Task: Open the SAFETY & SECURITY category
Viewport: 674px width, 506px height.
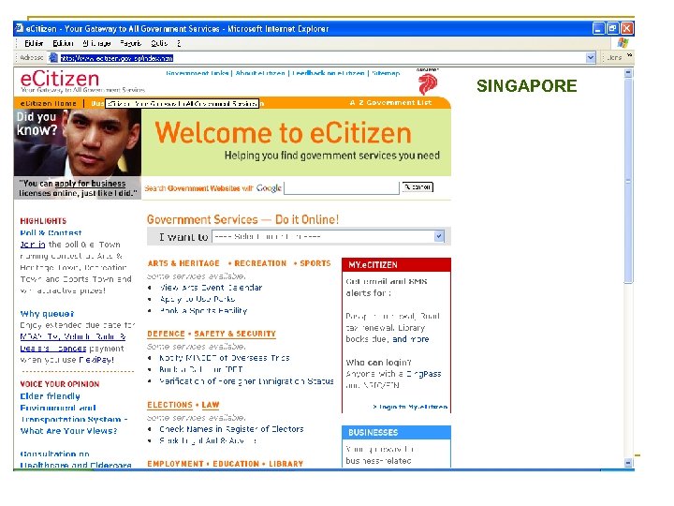Action: (x=235, y=334)
